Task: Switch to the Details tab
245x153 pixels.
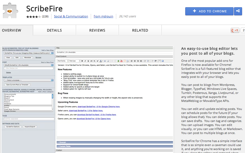Action: point(54,30)
